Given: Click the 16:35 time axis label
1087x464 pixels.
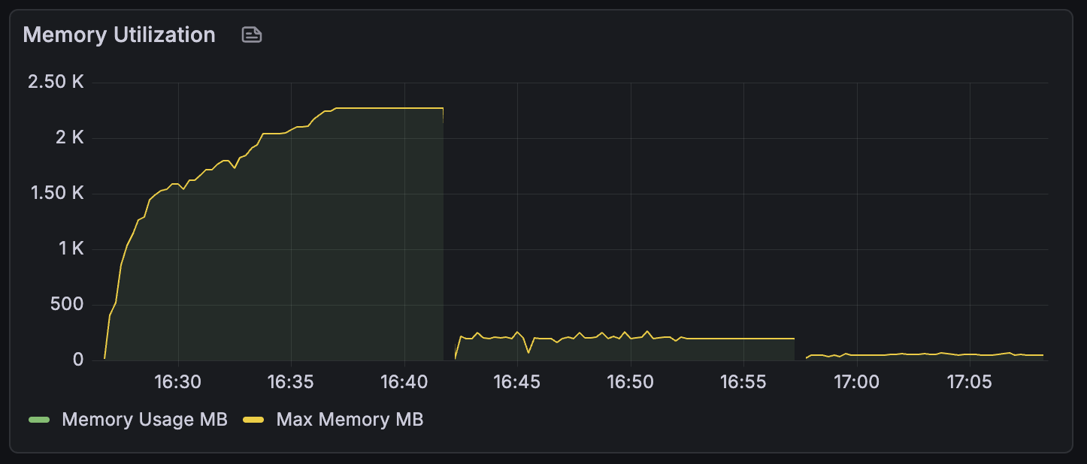Looking at the screenshot, I should (291, 381).
